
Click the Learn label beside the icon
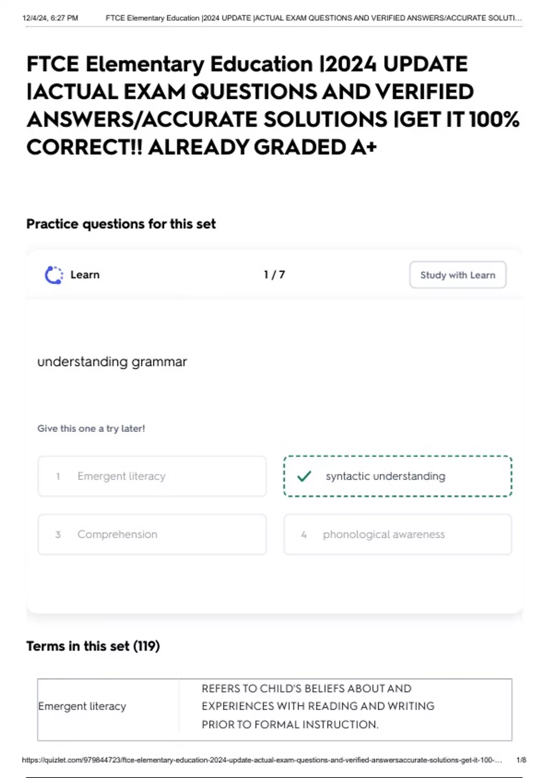point(85,275)
